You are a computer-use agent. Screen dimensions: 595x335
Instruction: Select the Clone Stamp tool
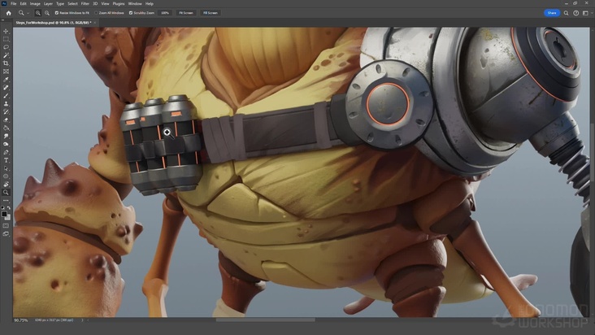(x=6, y=103)
